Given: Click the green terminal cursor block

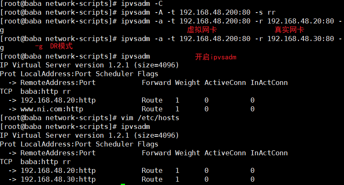Looking at the screenshot, I should pos(123,184).
